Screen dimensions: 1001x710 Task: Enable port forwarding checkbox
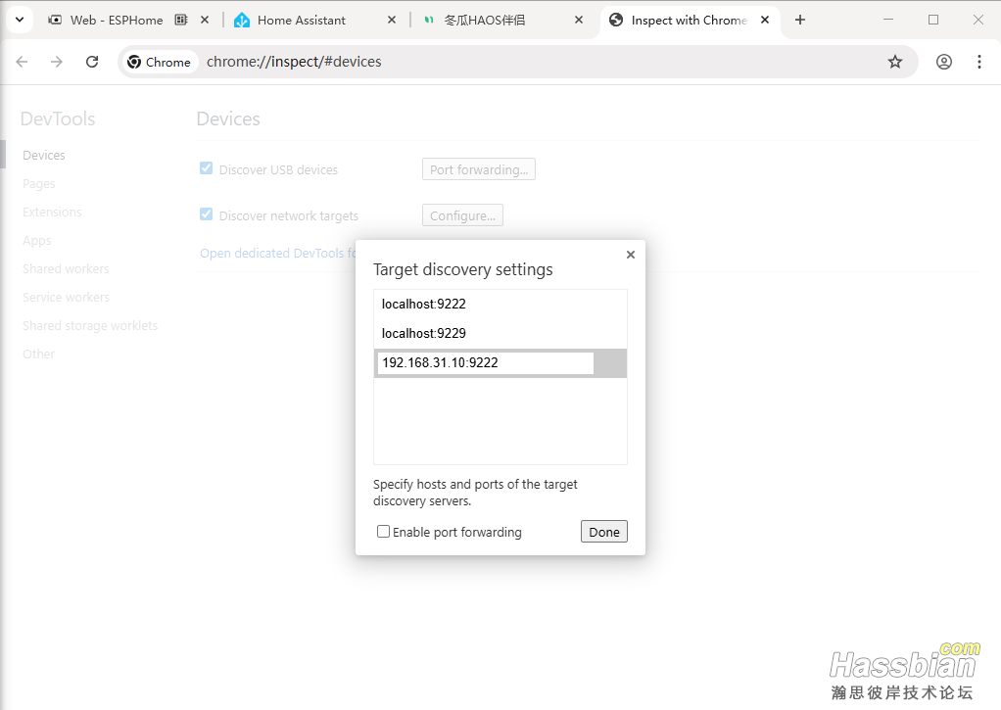pos(384,532)
